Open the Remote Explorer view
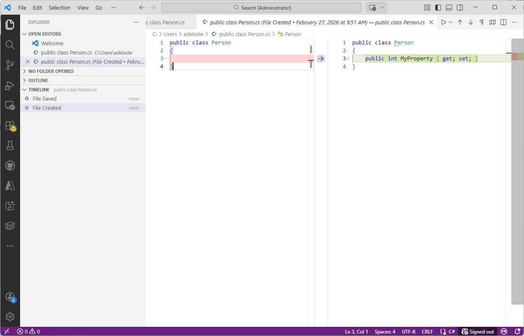This screenshot has height=336, width=524. pos(10,105)
